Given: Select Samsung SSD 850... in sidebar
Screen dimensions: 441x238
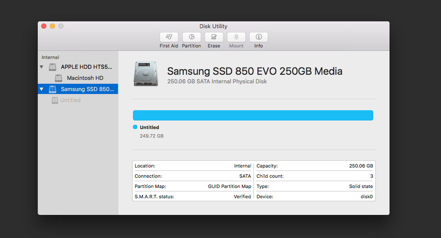Looking at the screenshot, I should tap(78, 89).
